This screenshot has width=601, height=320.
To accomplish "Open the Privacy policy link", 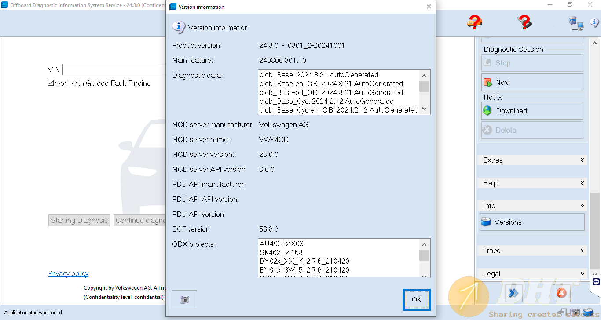I will pyautogui.click(x=68, y=273).
